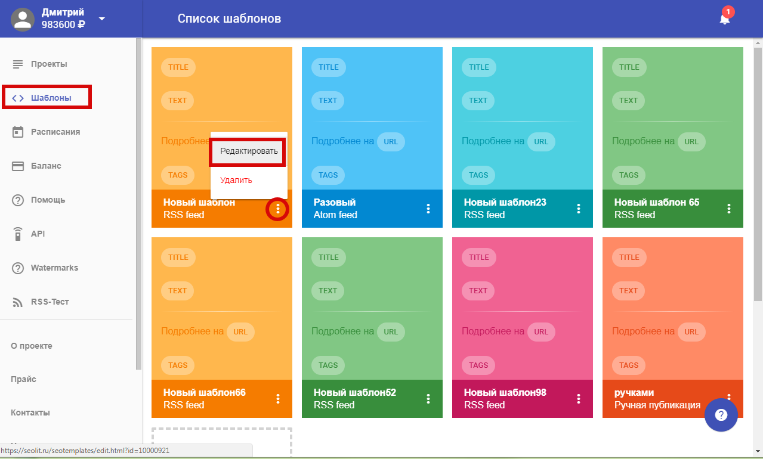This screenshot has height=459, width=763.
Task: Open three-dot menu for Новый шаблон 65
Action: click(728, 209)
